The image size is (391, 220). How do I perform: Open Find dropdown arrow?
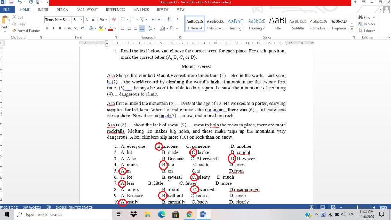[x=374, y=17]
